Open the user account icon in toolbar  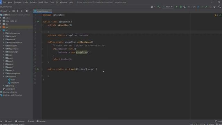click(153, 7)
